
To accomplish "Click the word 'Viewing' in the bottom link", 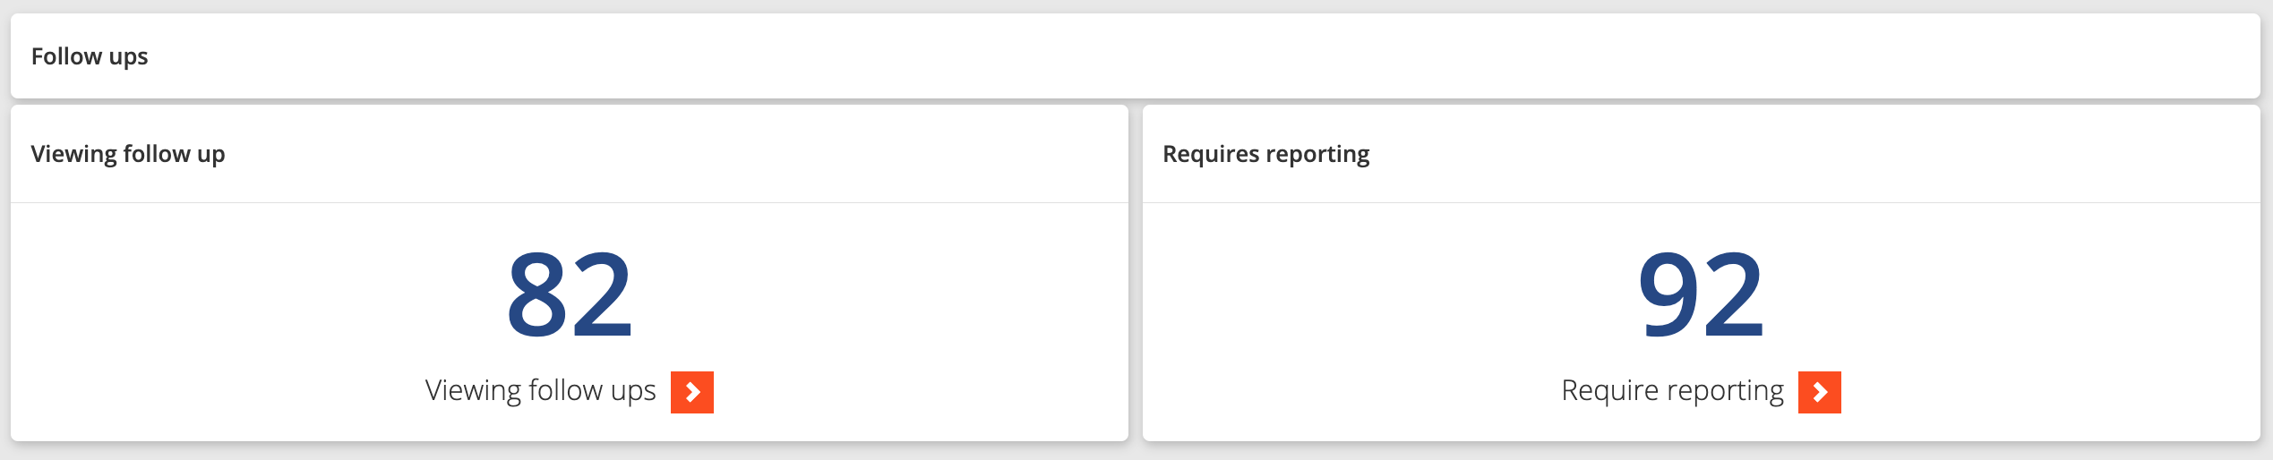I will (473, 391).
